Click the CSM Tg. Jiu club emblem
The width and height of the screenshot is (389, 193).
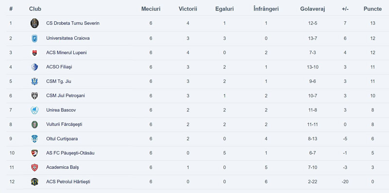(35, 81)
